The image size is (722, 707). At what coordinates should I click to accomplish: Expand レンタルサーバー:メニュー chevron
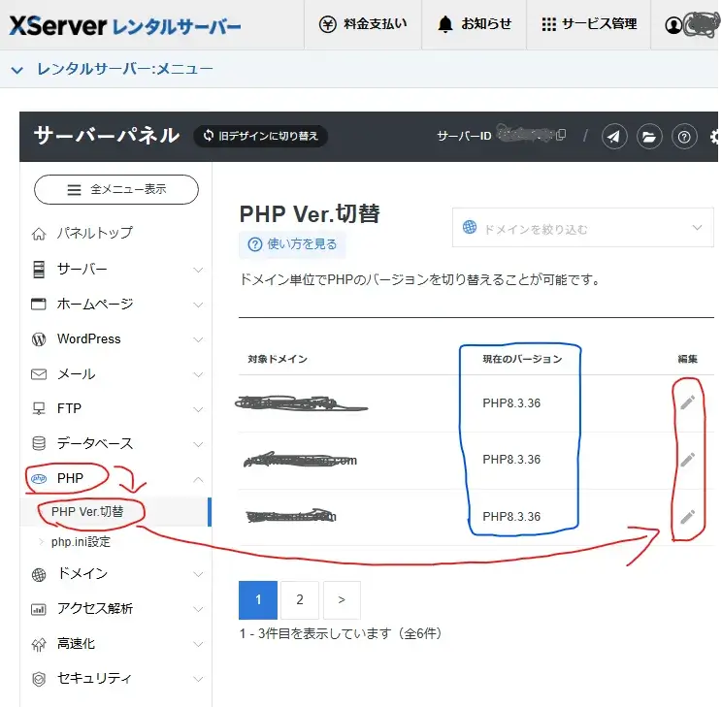pos(17,71)
